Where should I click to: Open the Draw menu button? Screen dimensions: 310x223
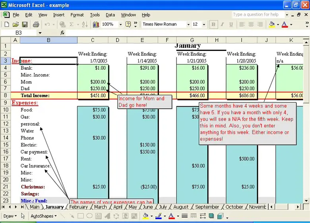click(x=10, y=216)
